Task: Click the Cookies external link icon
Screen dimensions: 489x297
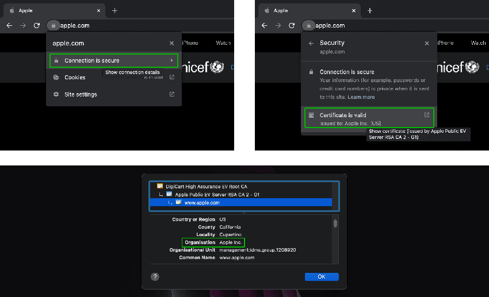Action: point(172,77)
